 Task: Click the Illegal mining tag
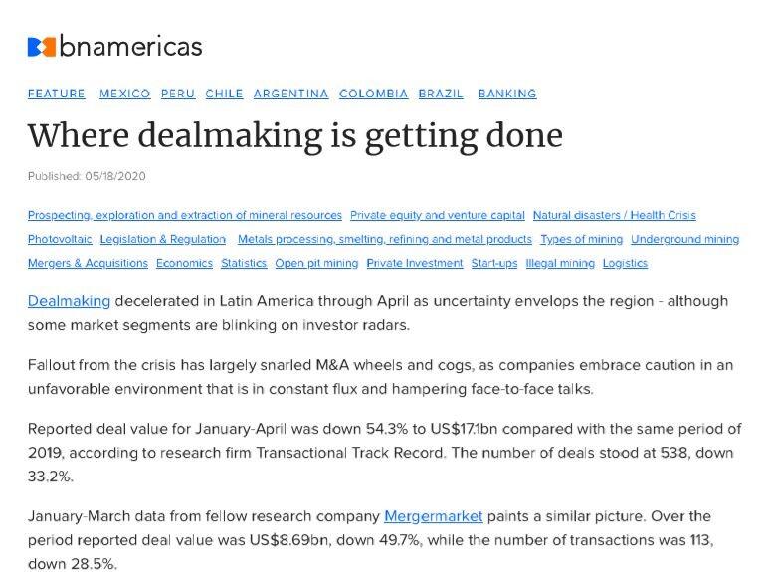coord(560,263)
